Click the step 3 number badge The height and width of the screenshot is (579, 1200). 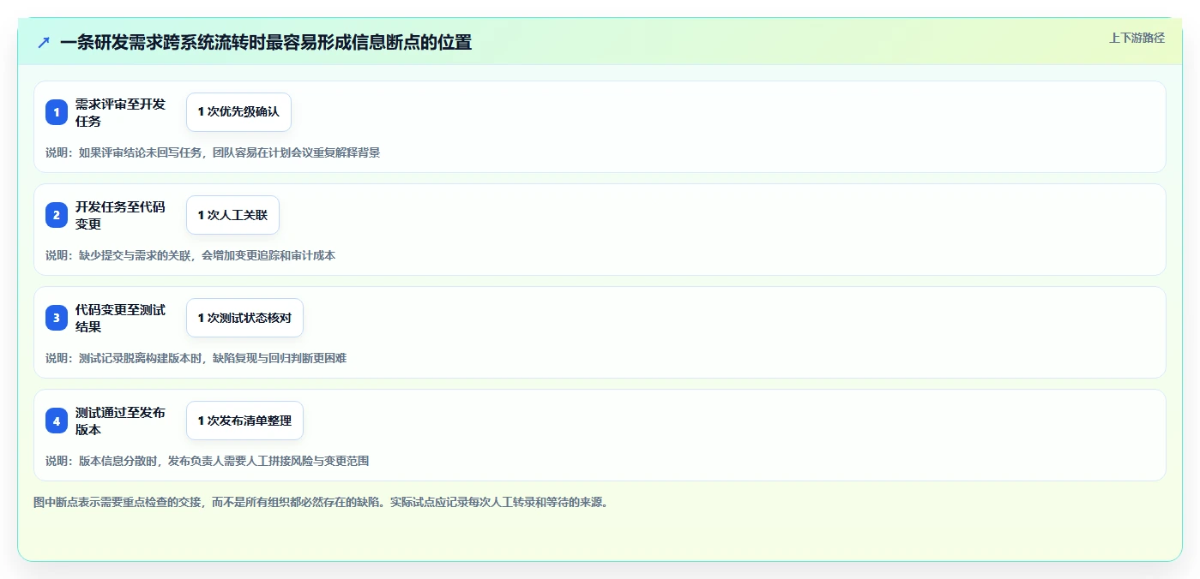(x=57, y=318)
